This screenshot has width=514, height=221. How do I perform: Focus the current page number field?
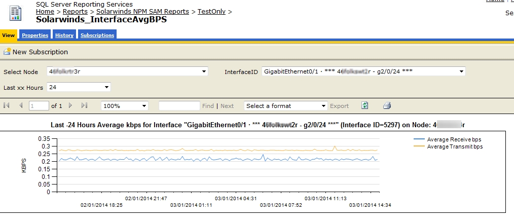(39, 105)
